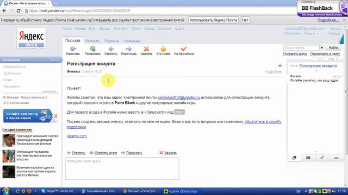Mark message Не прочитано with checkmark icon
The width and height of the screenshot is (348, 195).
(184, 49)
